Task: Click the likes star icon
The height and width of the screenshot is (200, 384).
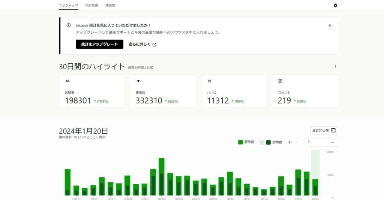Action: 209,81
